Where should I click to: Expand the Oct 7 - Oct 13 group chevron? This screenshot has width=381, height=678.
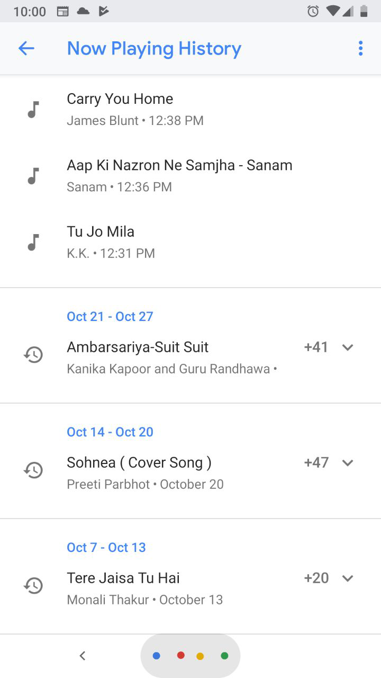click(348, 578)
